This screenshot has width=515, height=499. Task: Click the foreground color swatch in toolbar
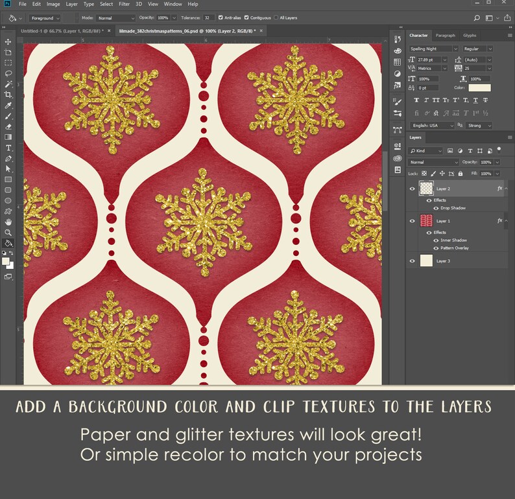point(6,261)
